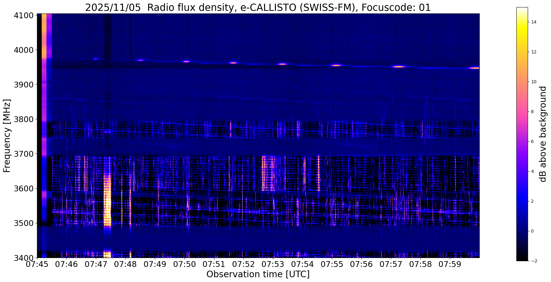Click the bright drifting spot at far right end
The height and width of the screenshot is (282, 551).
[474, 68]
